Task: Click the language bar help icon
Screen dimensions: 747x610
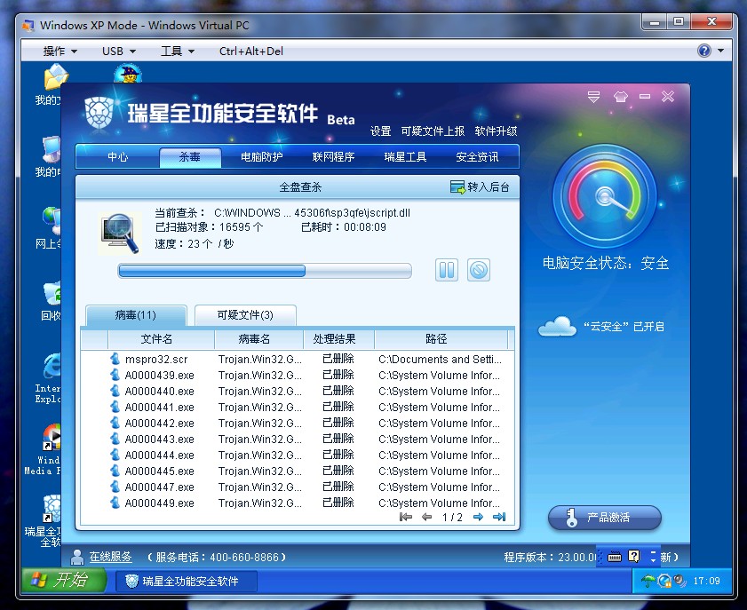Action: pyautogui.click(x=633, y=556)
